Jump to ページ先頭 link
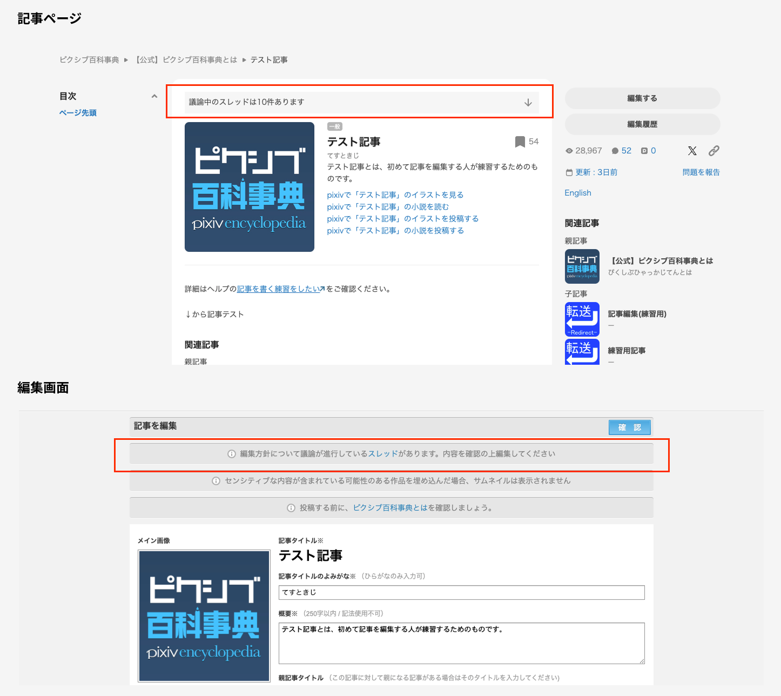 tap(78, 113)
